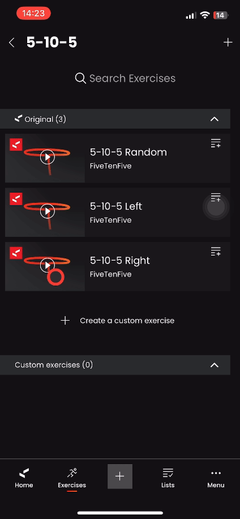240x519 pixels.
Task: Open the Lists tab
Action: (x=168, y=478)
